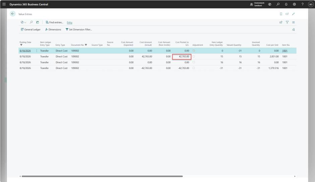Click Find entries... action
The image size is (315, 182).
(x=54, y=22)
